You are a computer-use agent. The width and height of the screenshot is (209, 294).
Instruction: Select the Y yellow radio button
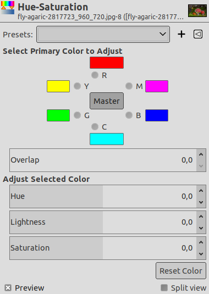pyautogui.click(x=78, y=86)
